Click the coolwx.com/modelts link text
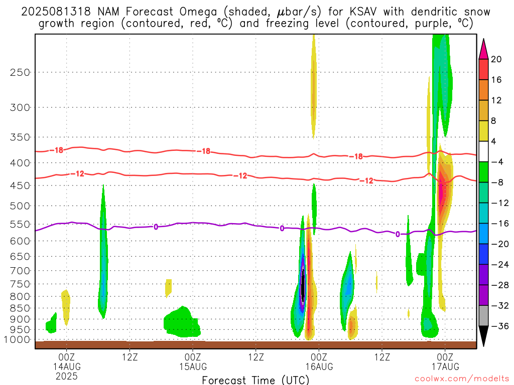 click(462, 379)
